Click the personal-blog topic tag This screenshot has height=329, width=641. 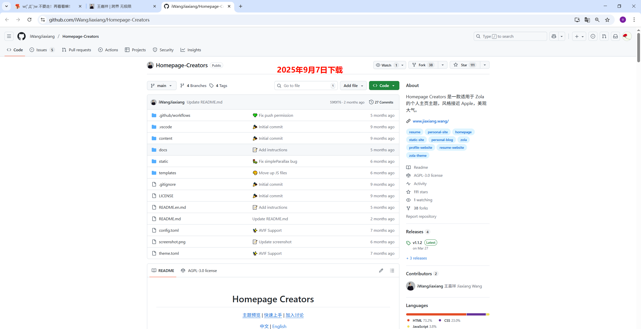click(442, 140)
